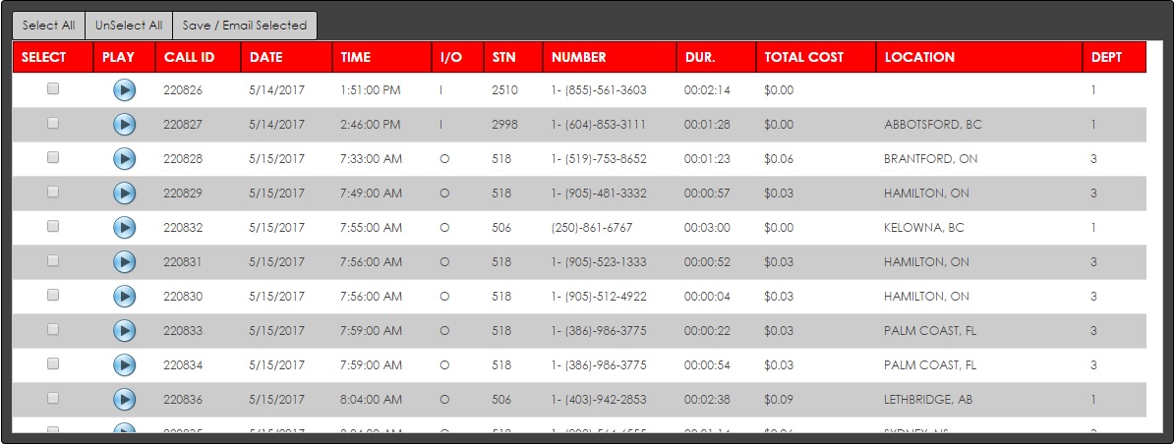Enable selection of call 220832
The height and width of the screenshot is (444, 1175).
pos(53,226)
